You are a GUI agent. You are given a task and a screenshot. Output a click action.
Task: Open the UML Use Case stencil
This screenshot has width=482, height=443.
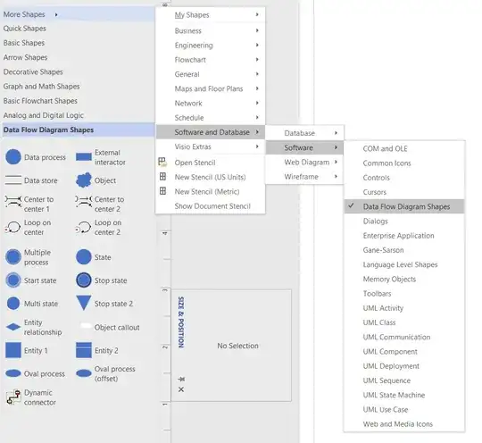point(404,409)
